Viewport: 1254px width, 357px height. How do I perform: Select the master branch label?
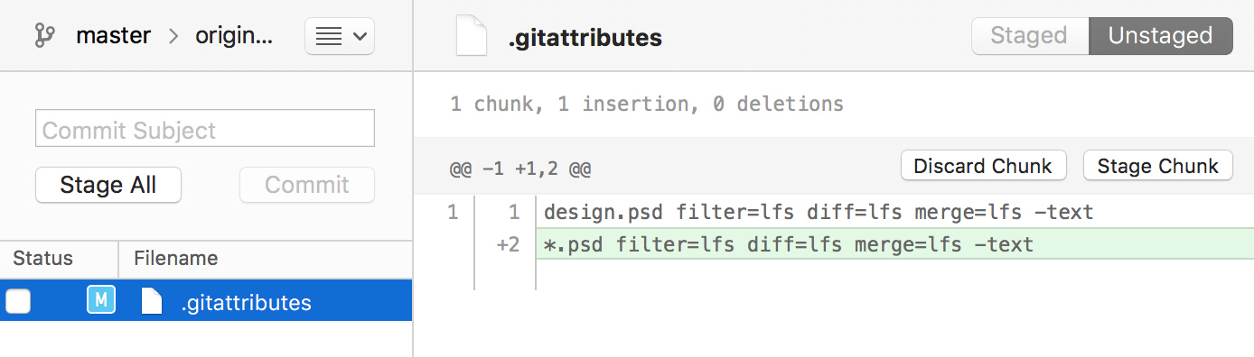tap(115, 37)
